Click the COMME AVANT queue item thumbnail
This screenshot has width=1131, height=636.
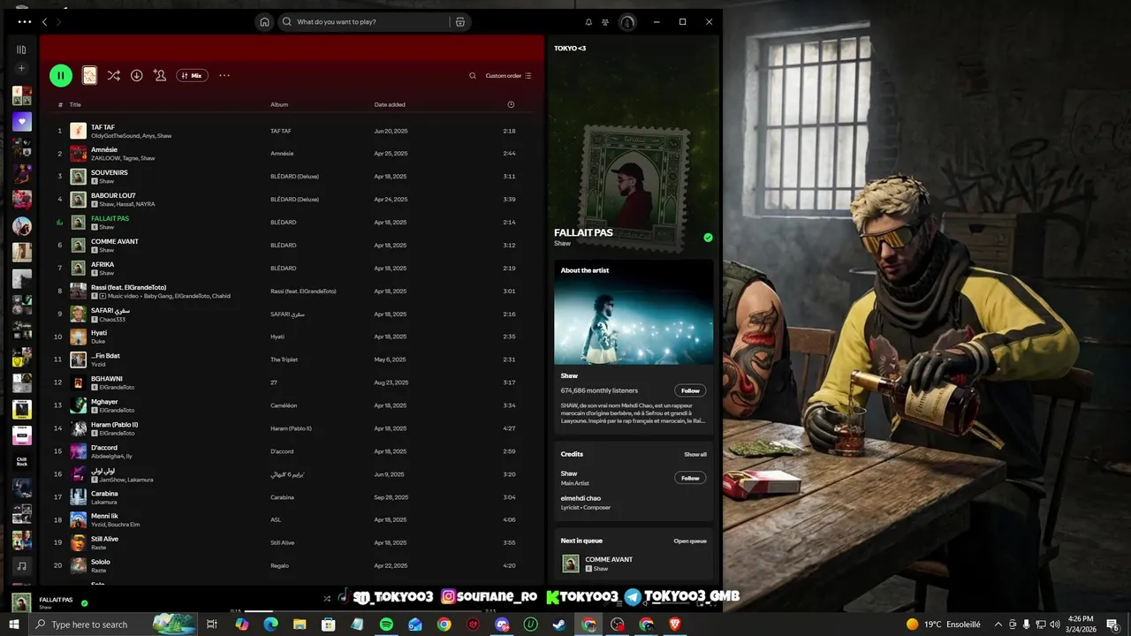(x=571, y=564)
